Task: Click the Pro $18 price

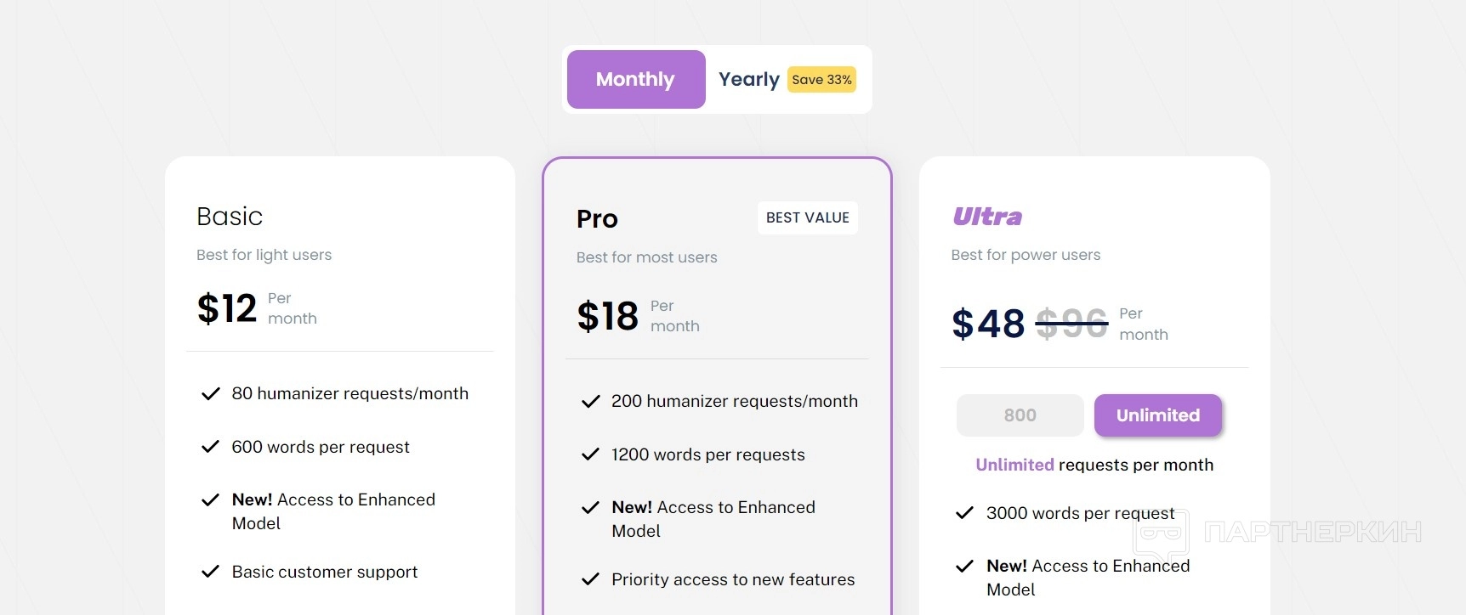Action: coord(607,316)
